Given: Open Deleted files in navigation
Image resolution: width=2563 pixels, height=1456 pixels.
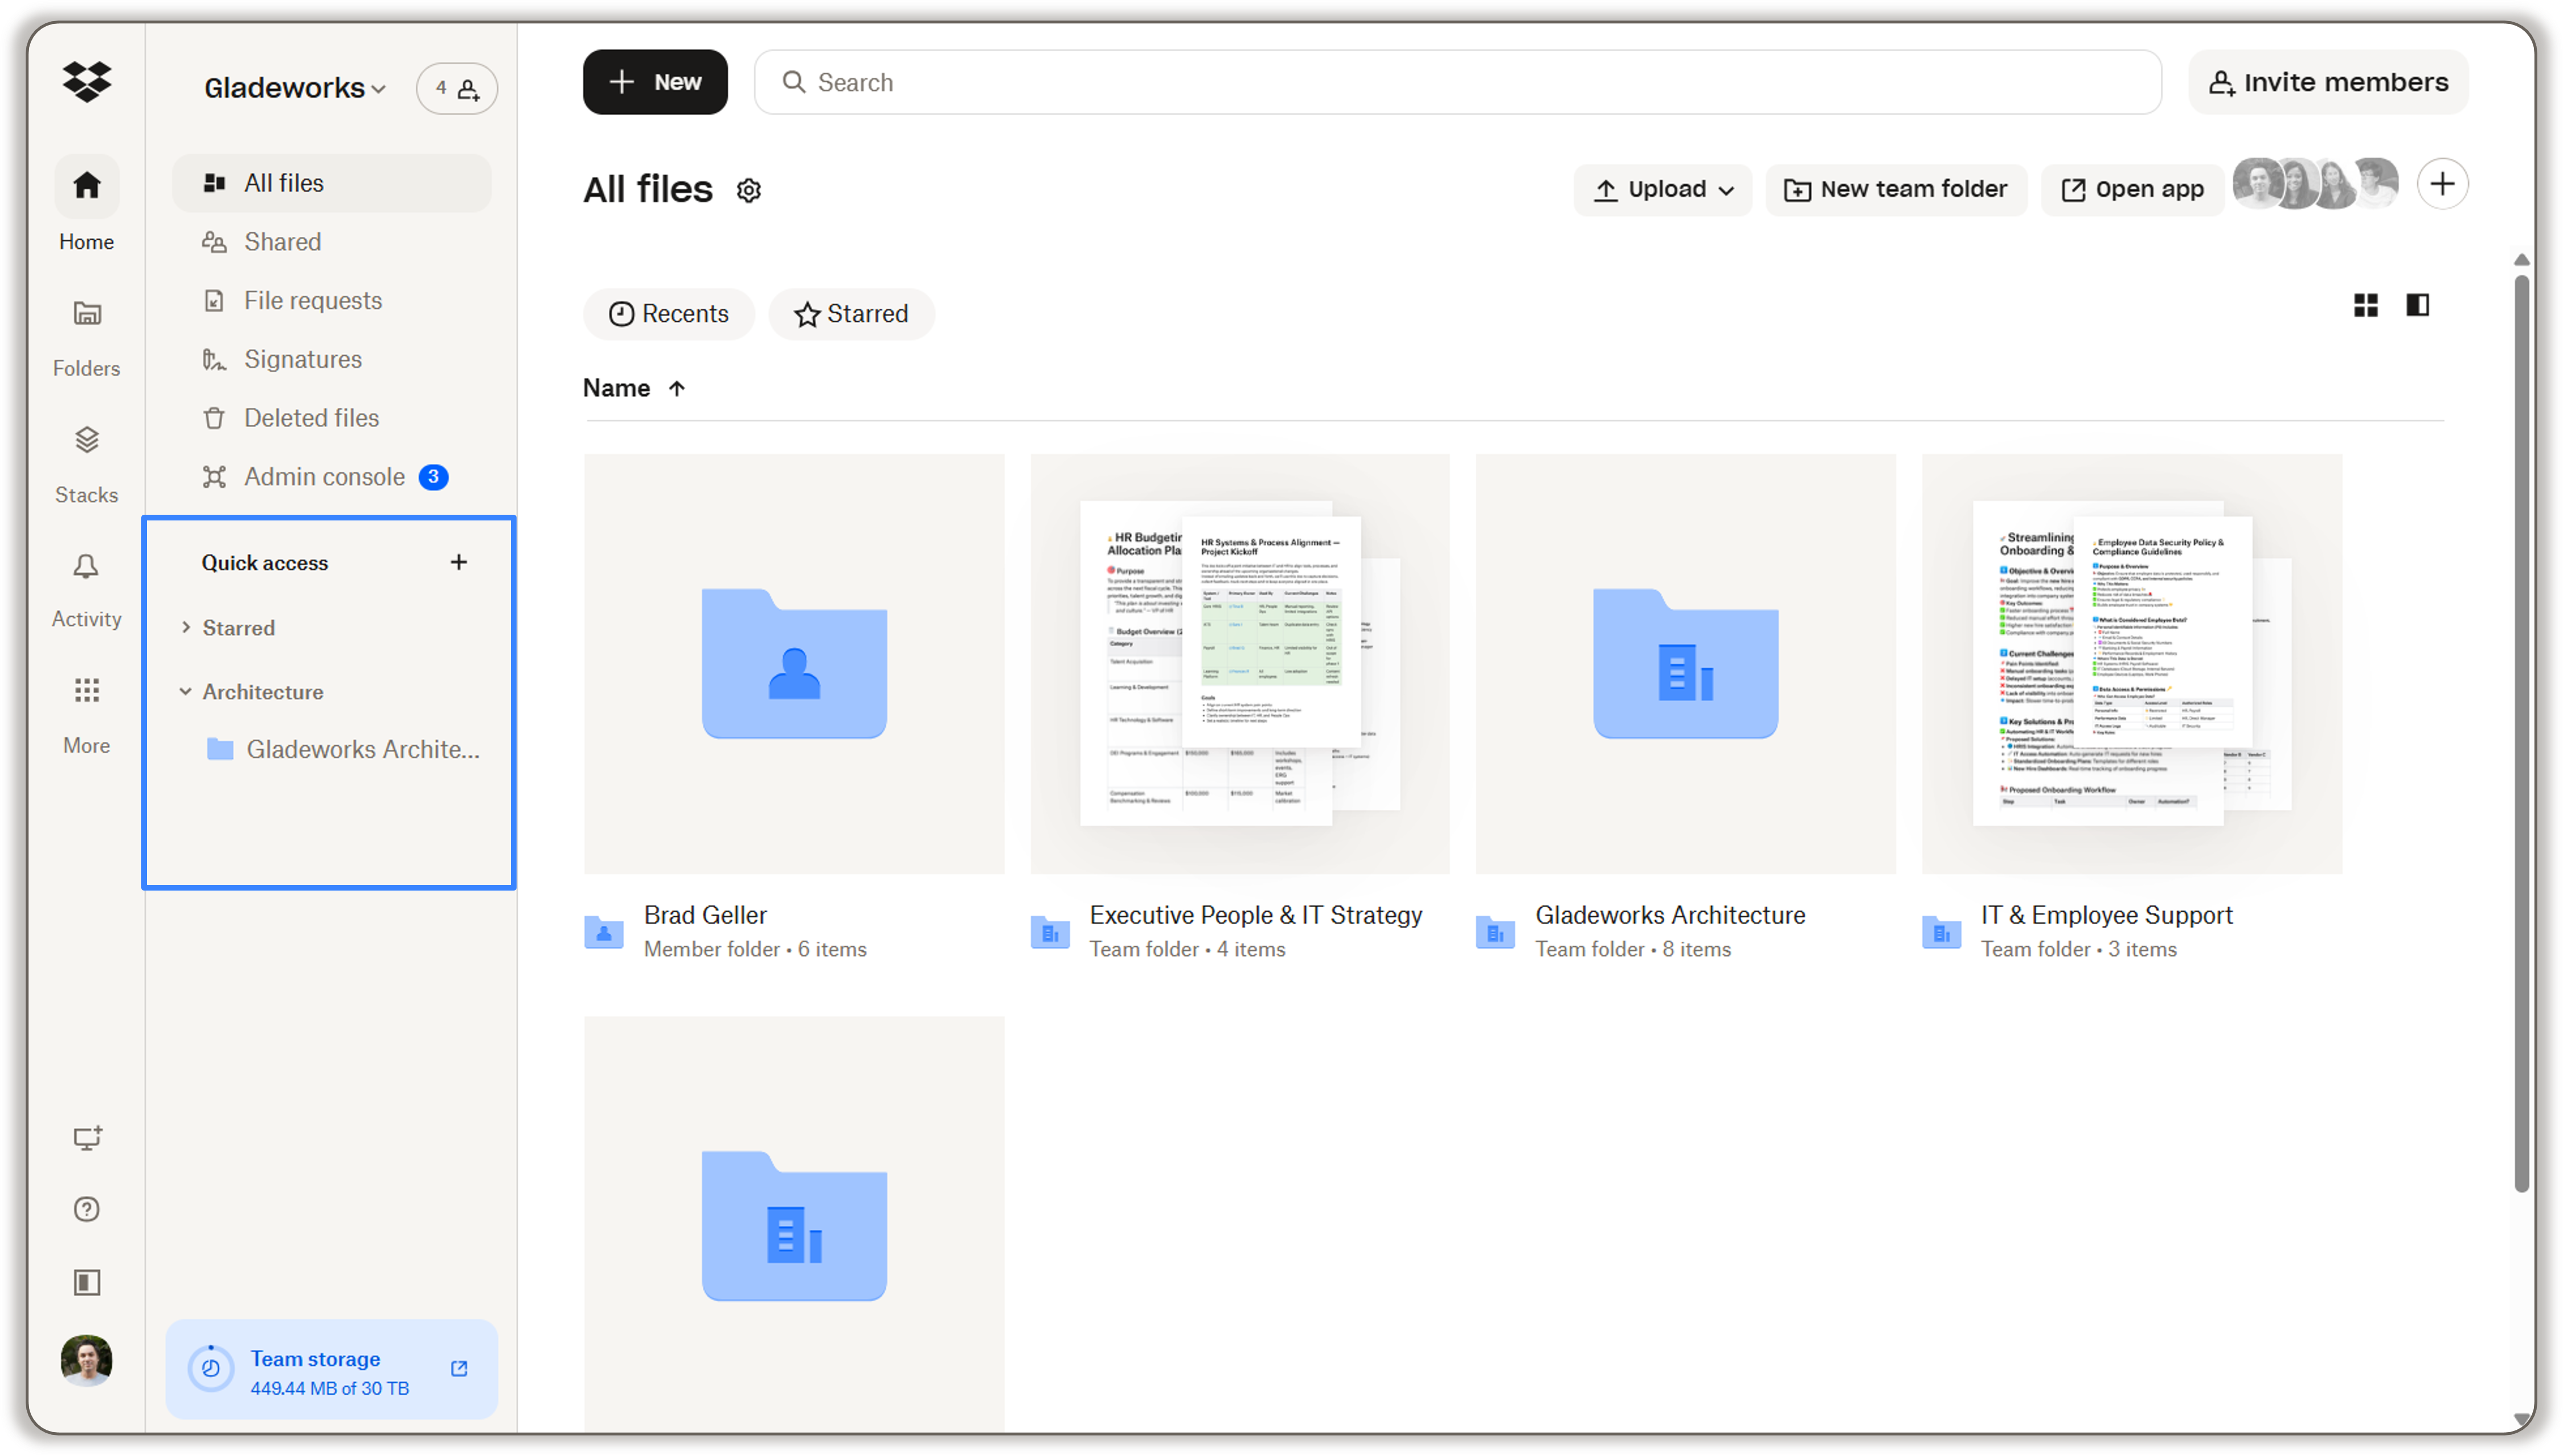Looking at the screenshot, I should pyautogui.click(x=332, y=418).
